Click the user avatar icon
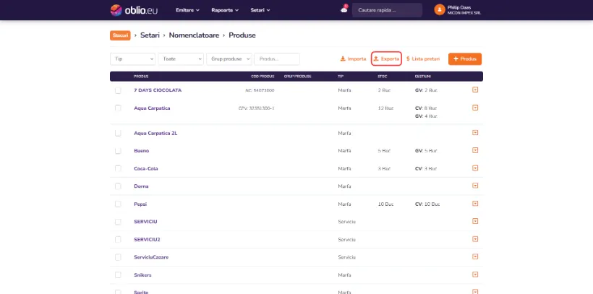This screenshot has height=294, width=593. [x=440, y=10]
